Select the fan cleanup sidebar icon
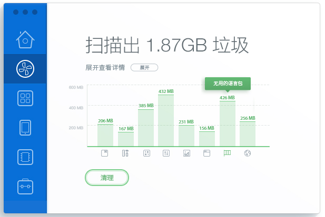Viewport: 325px width, 217px height. click(25, 68)
